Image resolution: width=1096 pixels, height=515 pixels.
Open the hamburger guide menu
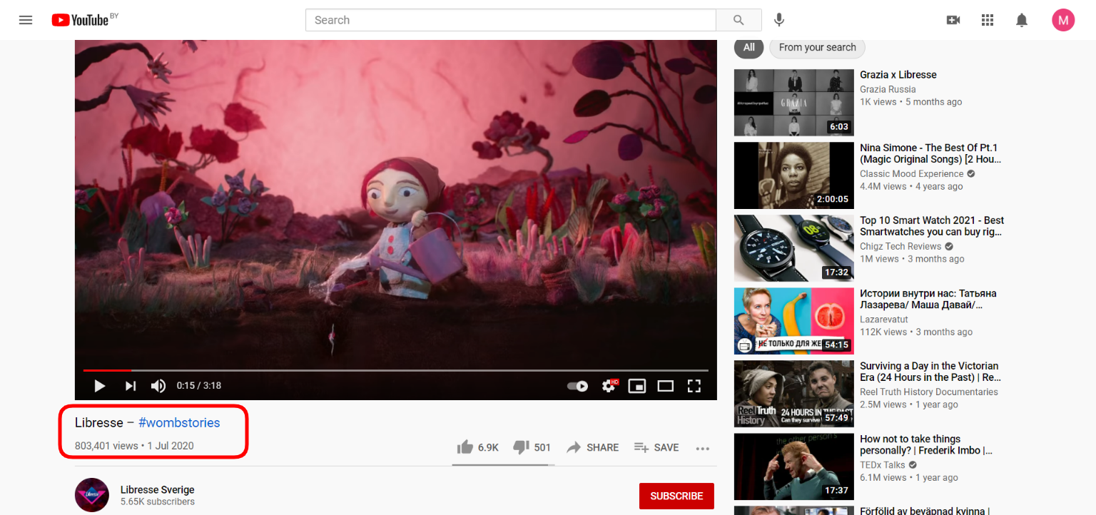(26, 20)
